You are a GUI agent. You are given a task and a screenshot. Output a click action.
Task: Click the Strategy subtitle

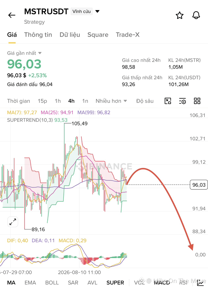(x=34, y=22)
